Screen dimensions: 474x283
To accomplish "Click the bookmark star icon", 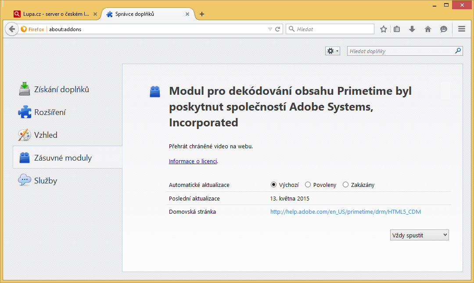I will 384,29.
